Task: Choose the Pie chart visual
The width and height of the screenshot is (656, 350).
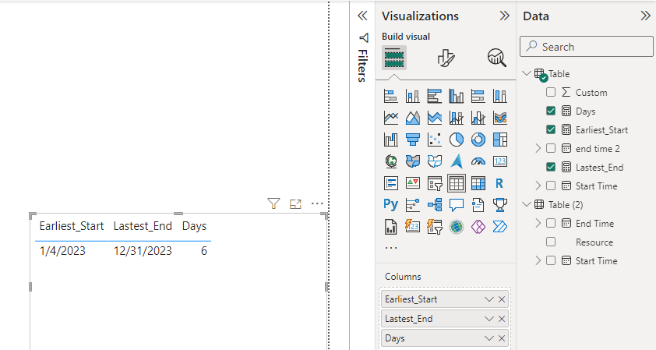Action: [456, 140]
